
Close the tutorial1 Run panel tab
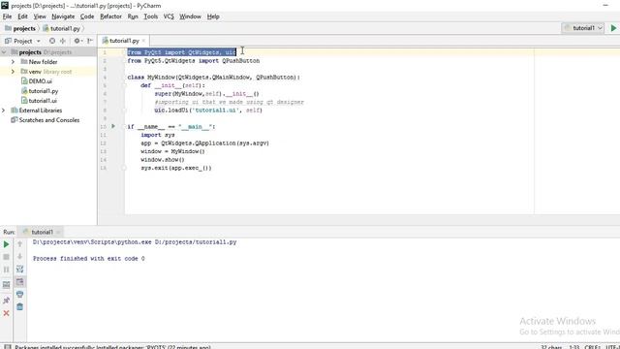click(58, 232)
